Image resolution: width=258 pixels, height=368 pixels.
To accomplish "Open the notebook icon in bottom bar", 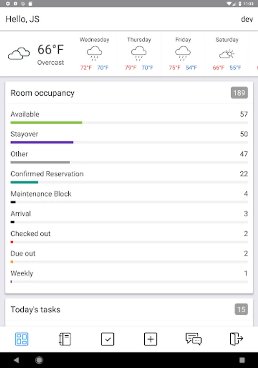I will [65, 339].
